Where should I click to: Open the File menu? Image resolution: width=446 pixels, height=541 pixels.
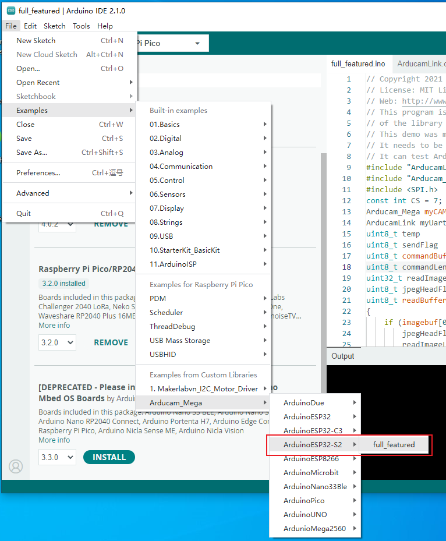[x=10, y=26]
